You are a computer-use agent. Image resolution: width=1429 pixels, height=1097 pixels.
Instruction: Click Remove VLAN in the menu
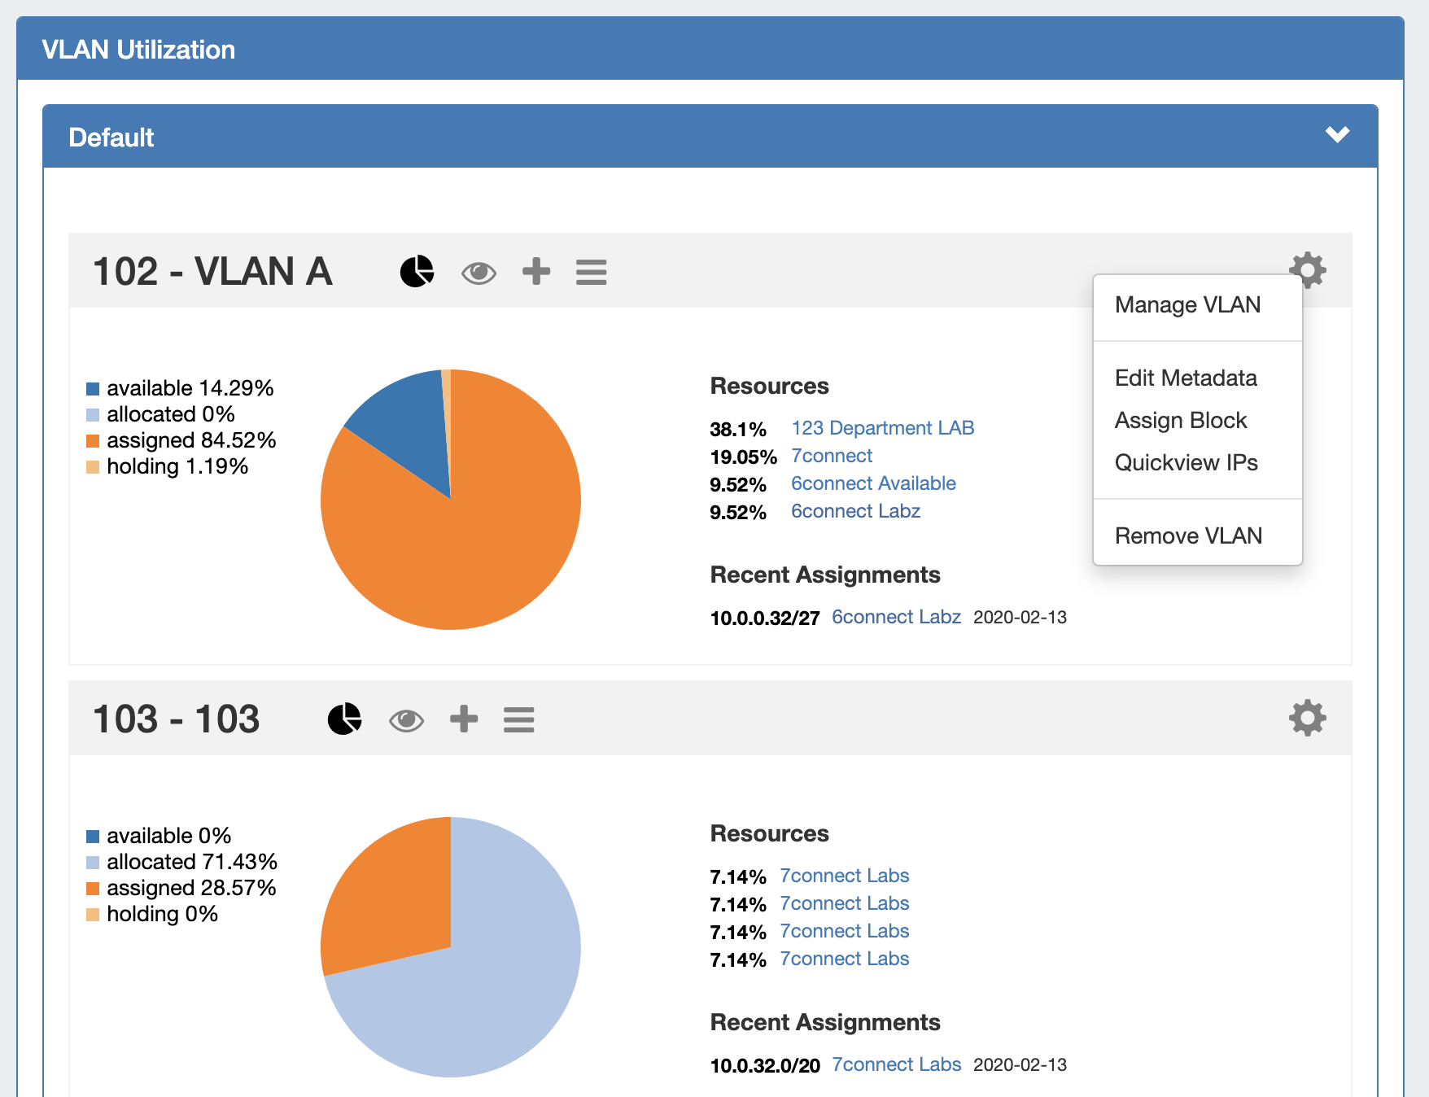1188,535
